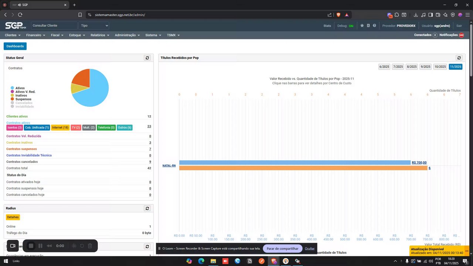This screenshot has width=473, height=266.
Task: Open the browser hamburger main menu
Action: click(467, 15)
